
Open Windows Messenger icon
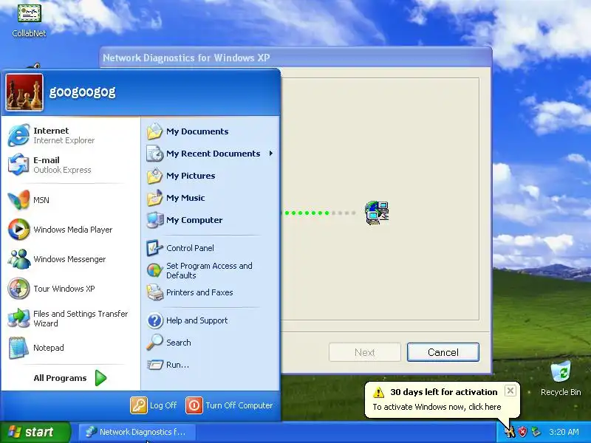click(18, 259)
